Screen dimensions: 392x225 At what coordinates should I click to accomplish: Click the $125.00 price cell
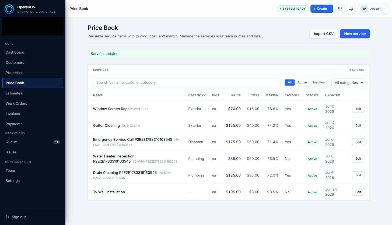click(x=233, y=175)
